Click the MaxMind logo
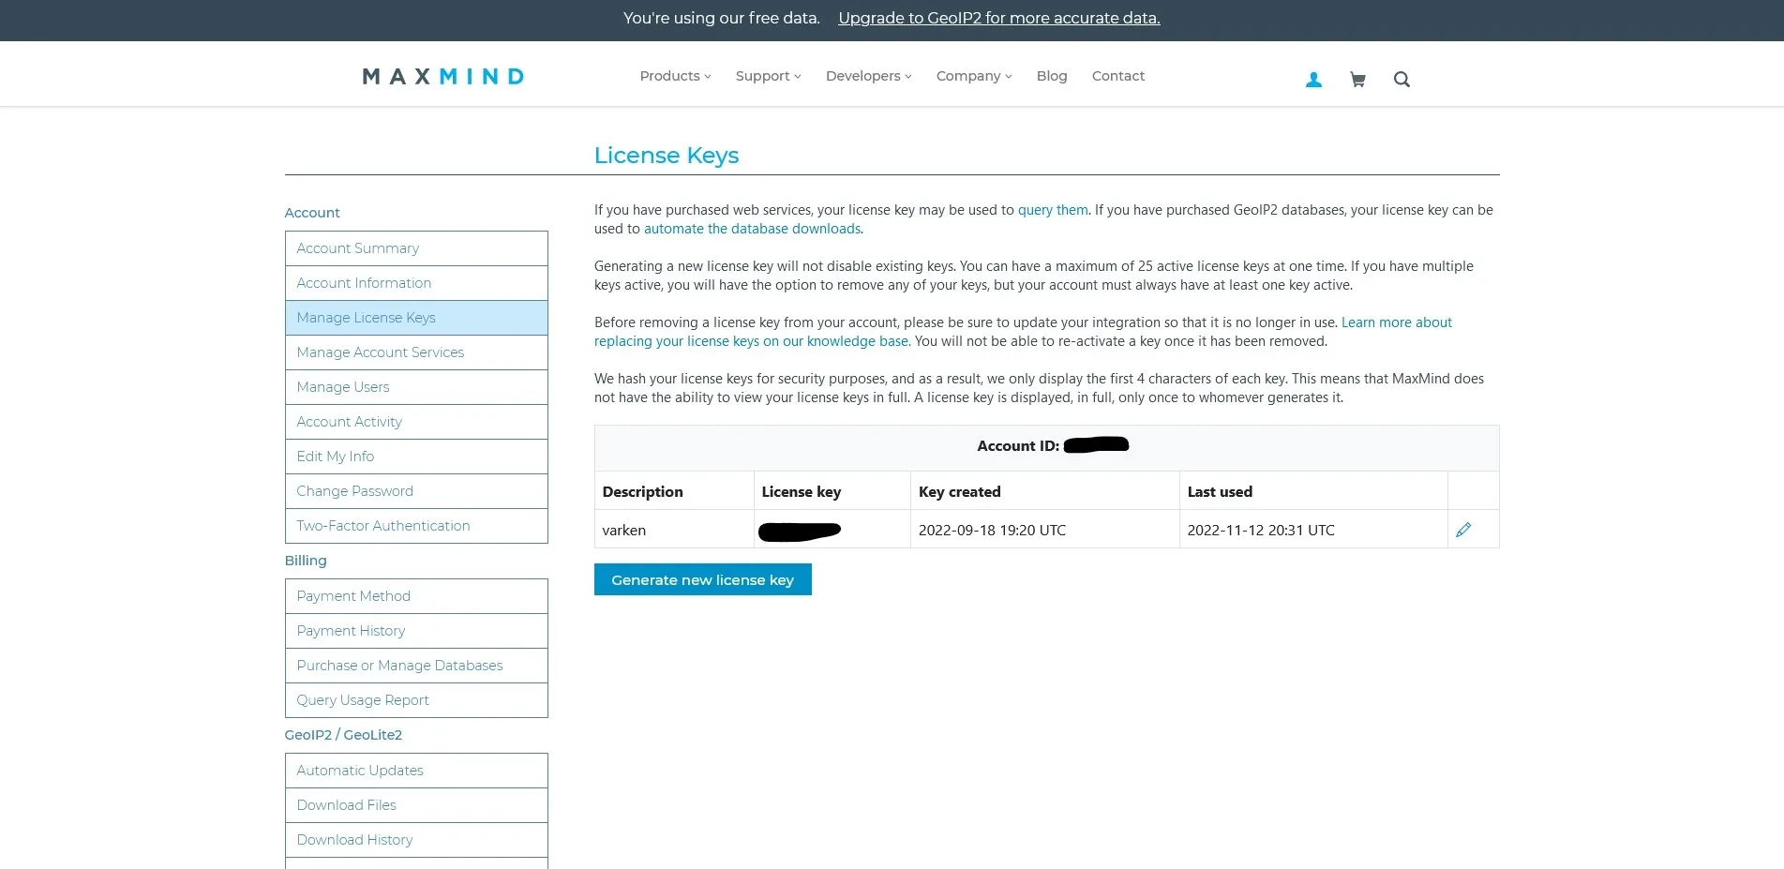Image resolution: width=1784 pixels, height=869 pixels. pyautogui.click(x=442, y=76)
